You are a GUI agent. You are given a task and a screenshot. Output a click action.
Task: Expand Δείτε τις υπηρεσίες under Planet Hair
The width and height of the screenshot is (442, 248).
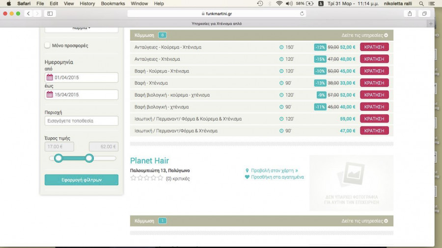365,221
